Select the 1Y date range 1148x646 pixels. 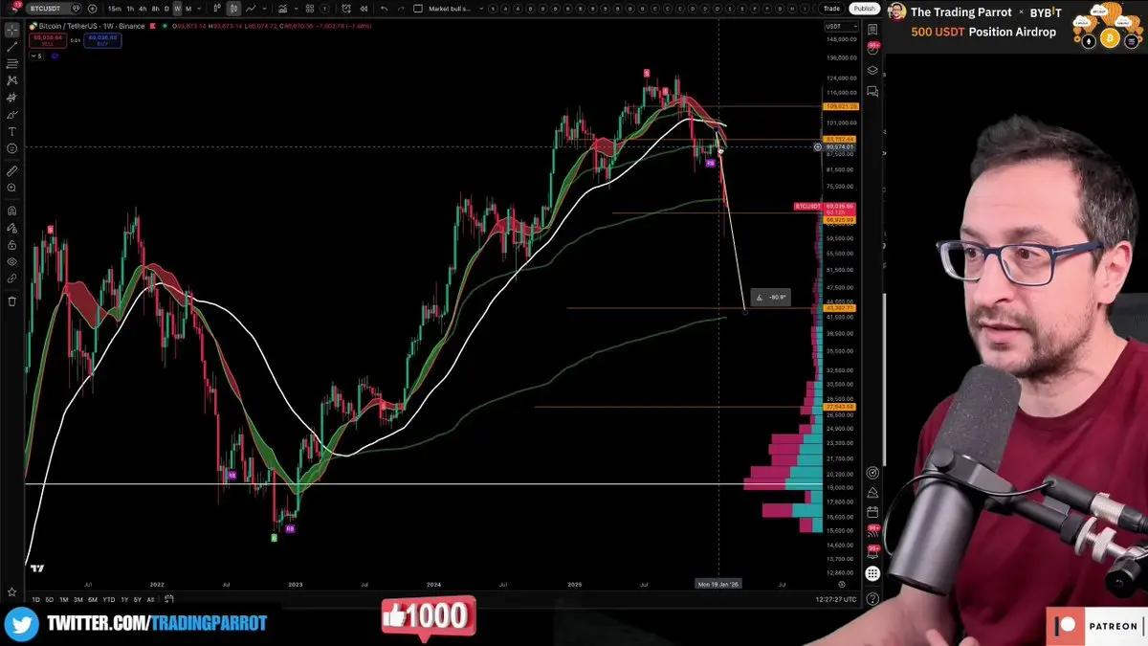tap(124, 599)
